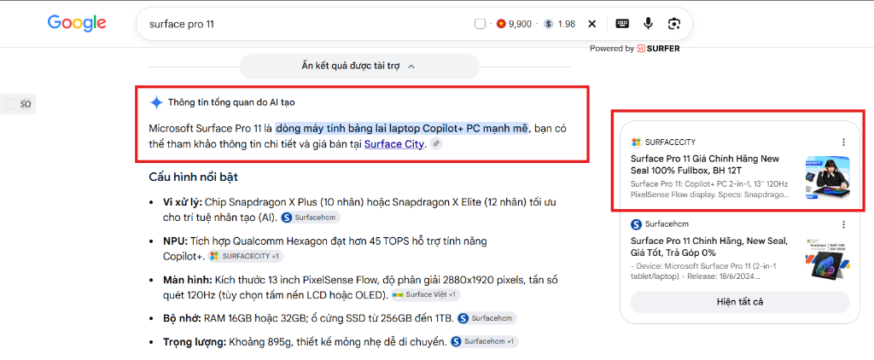
Task: Tick the Surfer checkbox in search bar
Action: [480, 24]
